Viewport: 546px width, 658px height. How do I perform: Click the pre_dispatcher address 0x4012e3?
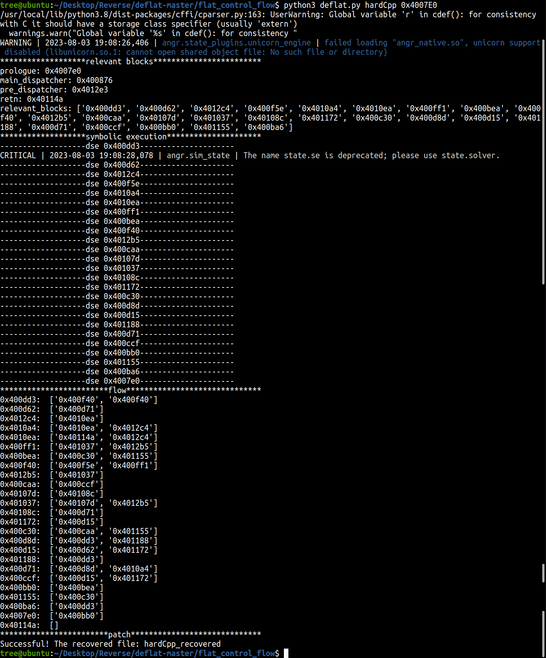90,90
